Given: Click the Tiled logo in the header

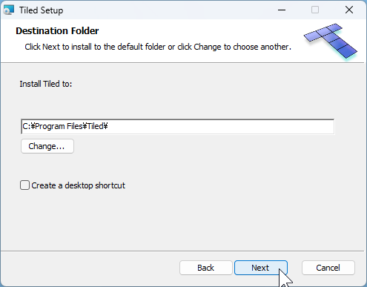Looking at the screenshot, I should (331, 42).
